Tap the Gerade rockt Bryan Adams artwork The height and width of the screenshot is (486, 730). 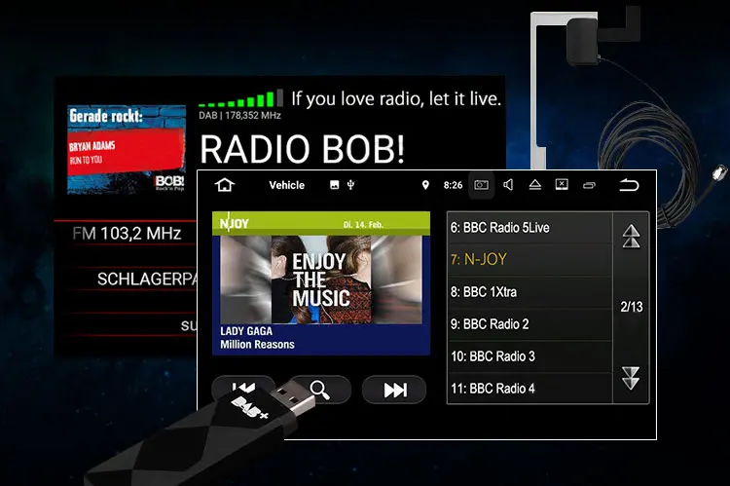tap(127, 149)
